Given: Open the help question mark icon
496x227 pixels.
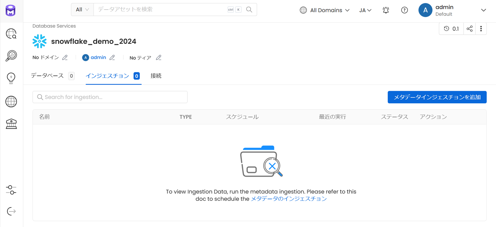Looking at the screenshot, I should [x=404, y=10].
